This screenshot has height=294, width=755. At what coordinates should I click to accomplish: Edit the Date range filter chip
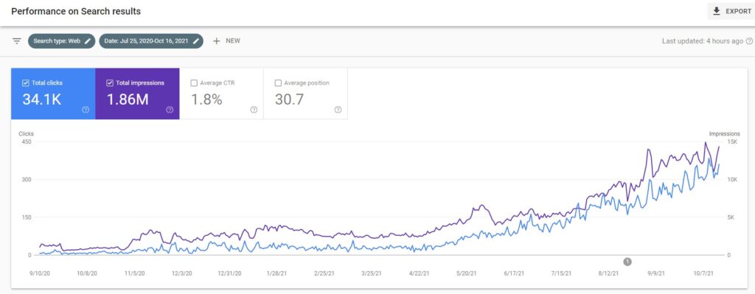(151, 41)
